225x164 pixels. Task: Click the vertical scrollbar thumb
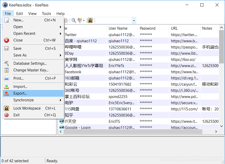coord(221,47)
